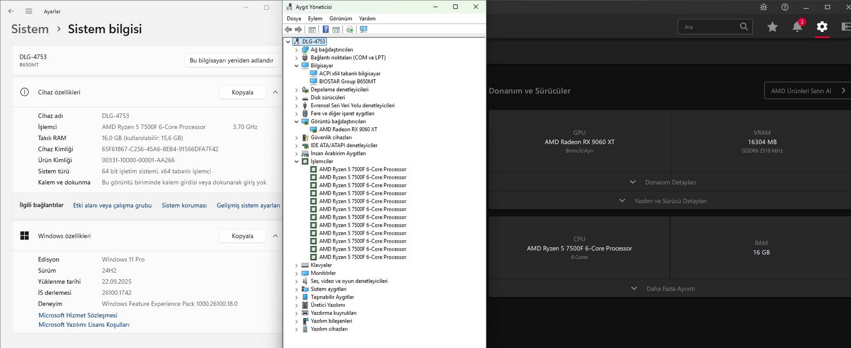The width and height of the screenshot is (851, 348).
Task: Click the Ara search field
Action: tap(708, 27)
